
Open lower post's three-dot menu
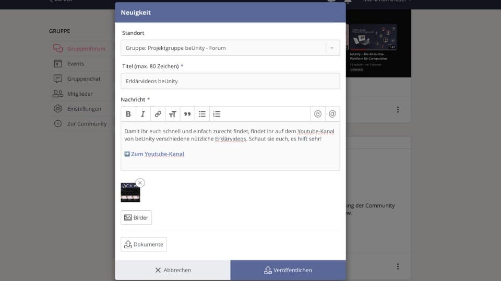(x=398, y=266)
